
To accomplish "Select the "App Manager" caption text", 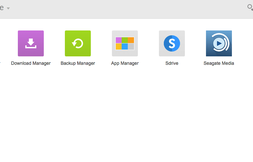I will click(125, 63).
